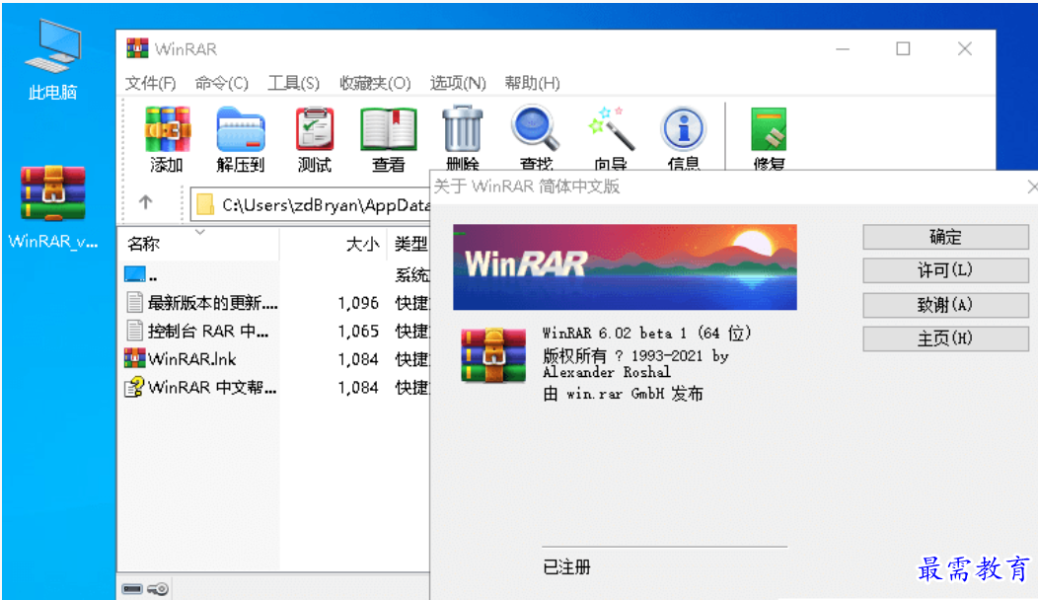The image size is (1038, 600).
Task: Select WinRAR.lnk in the file list
Action: (x=192, y=359)
